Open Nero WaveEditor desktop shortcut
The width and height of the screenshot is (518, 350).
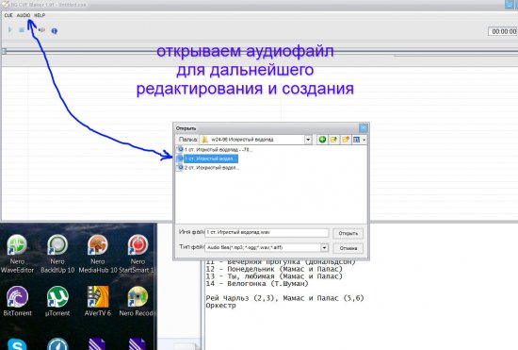17,254
